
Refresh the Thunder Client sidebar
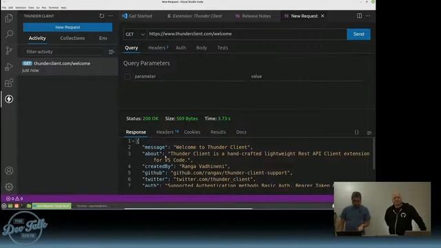click(x=101, y=16)
